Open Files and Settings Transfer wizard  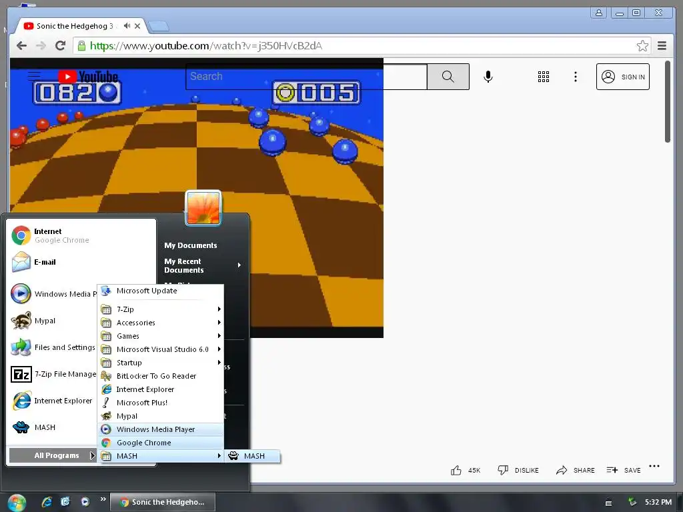tap(53, 347)
